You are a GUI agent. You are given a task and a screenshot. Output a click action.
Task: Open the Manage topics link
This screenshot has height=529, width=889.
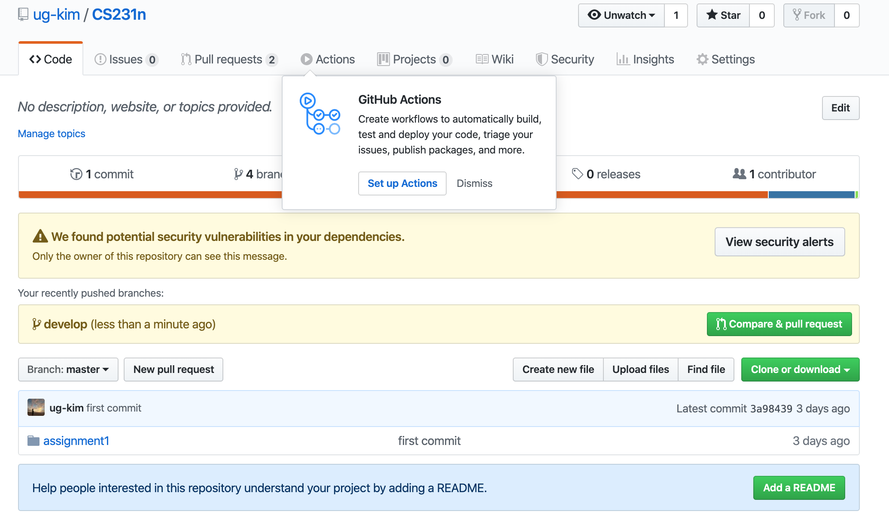click(52, 134)
